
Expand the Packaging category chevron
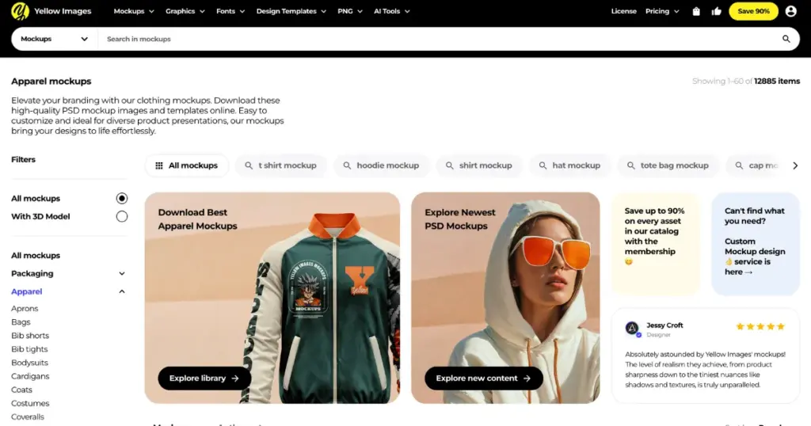click(x=121, y=273)
